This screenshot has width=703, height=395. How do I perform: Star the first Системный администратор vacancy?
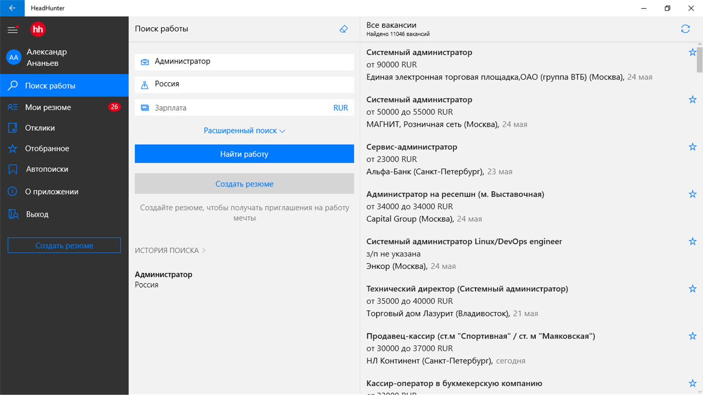point(692,52)
